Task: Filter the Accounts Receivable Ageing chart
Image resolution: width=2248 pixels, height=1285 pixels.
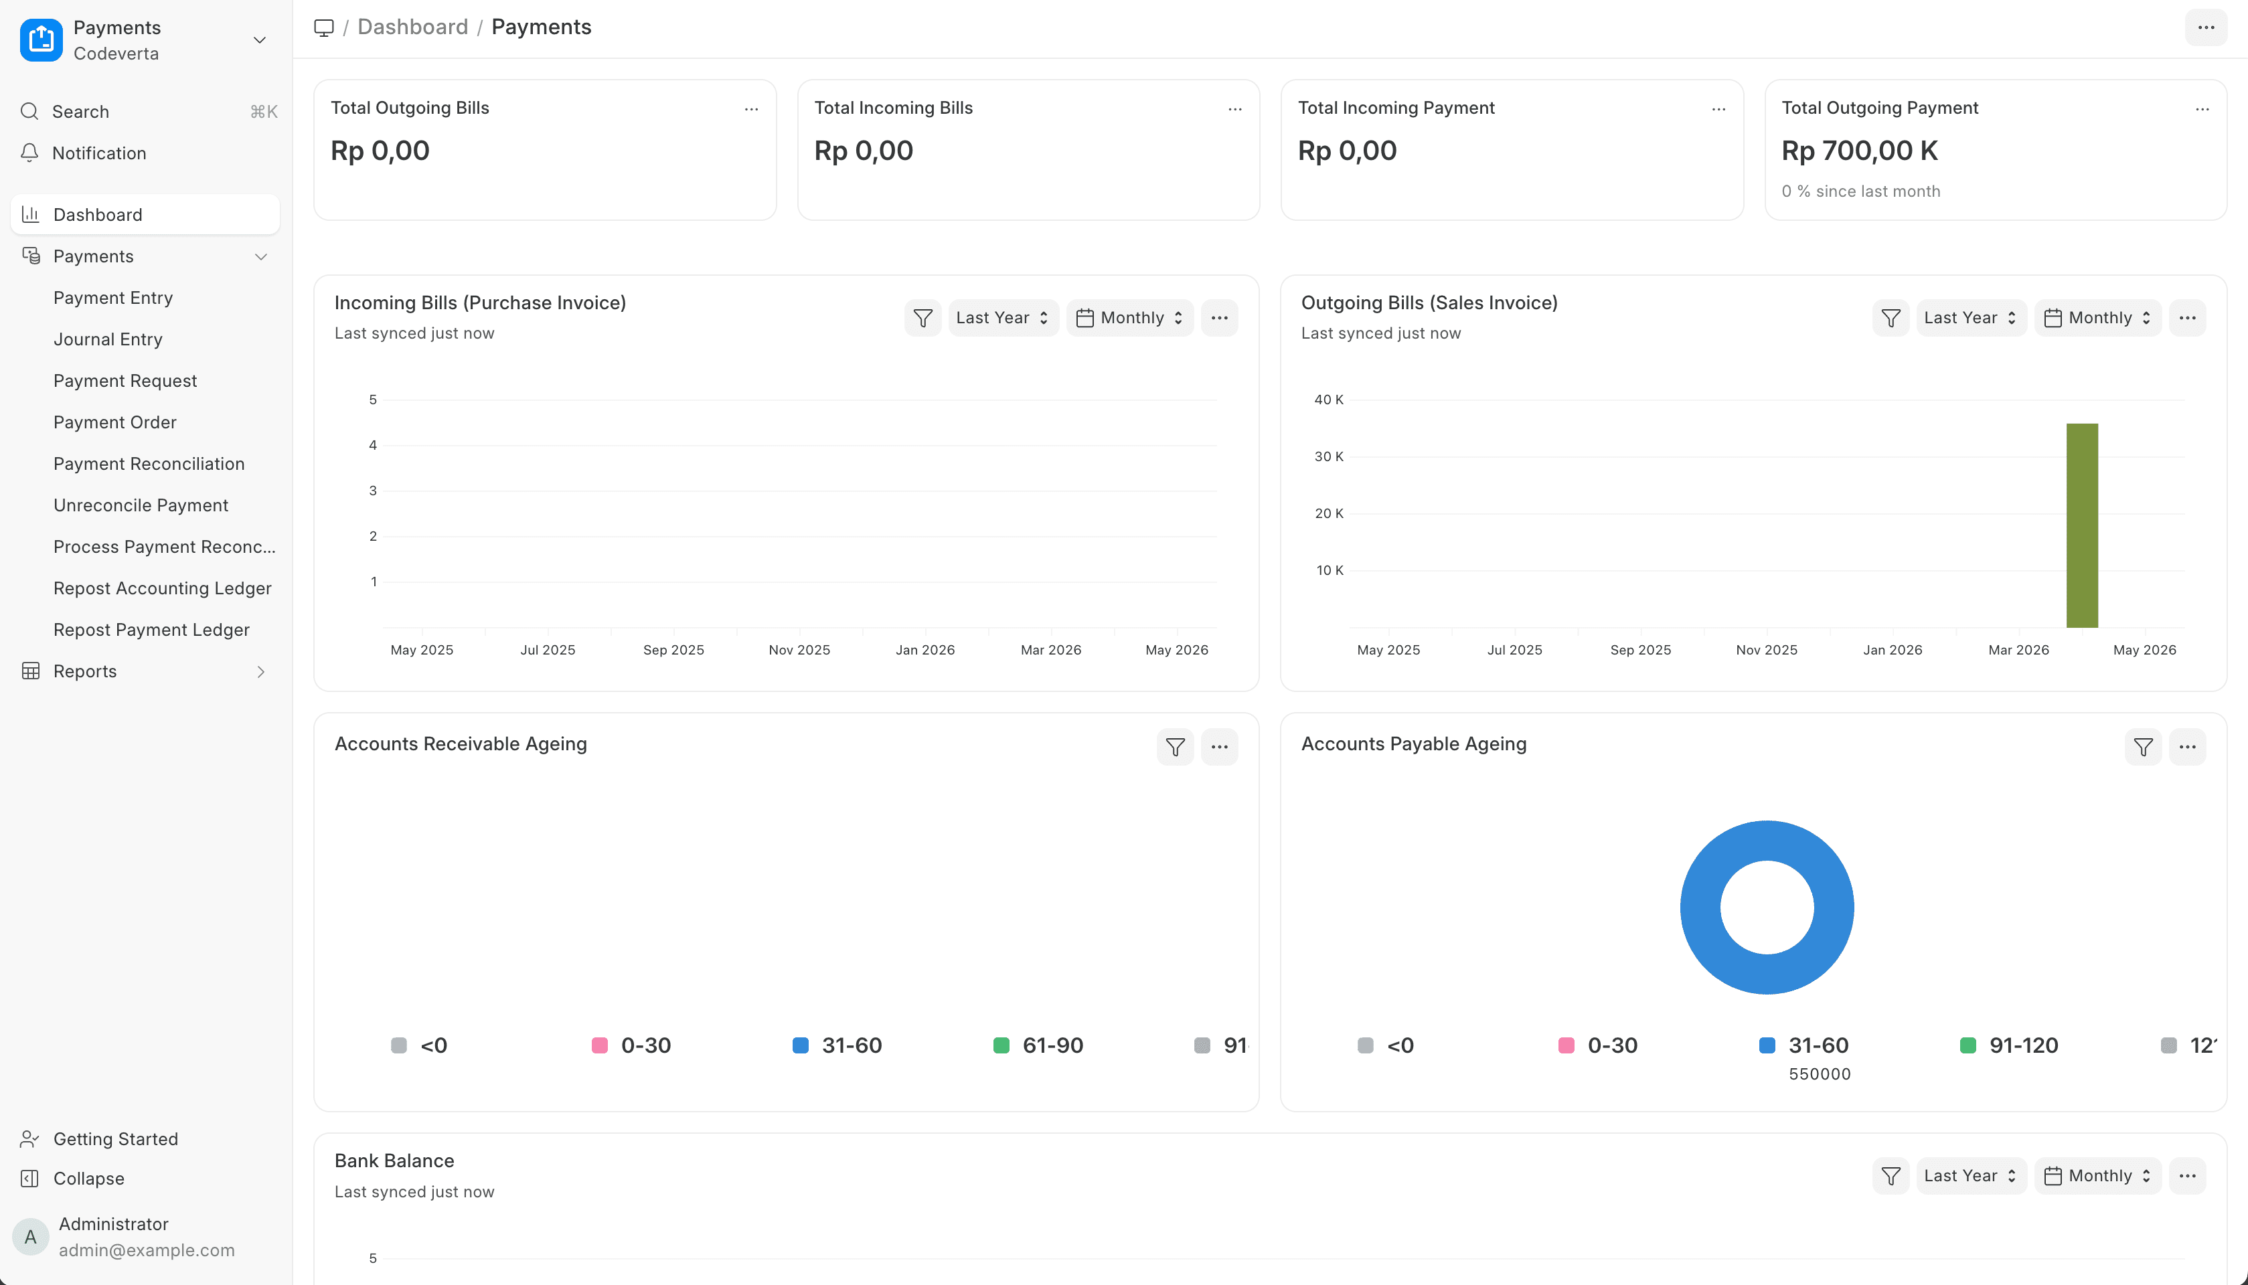Action: [x=1175, y=747]
